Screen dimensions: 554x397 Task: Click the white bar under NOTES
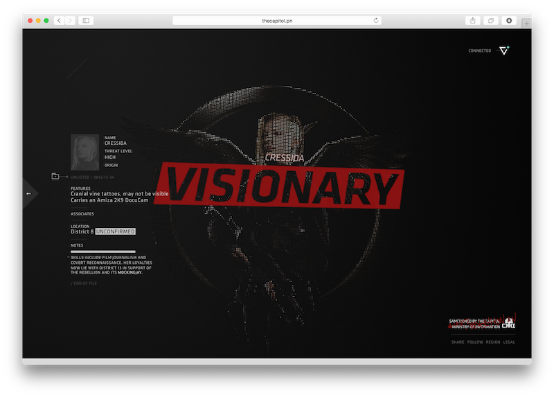click(x=102, y=252)
